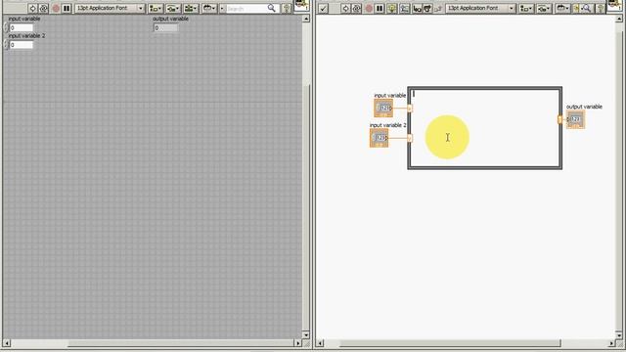This screenshot has height=352, width=626.
Task: Click Abort Execution in front panel toolbar
Action: tap(56, 8)
